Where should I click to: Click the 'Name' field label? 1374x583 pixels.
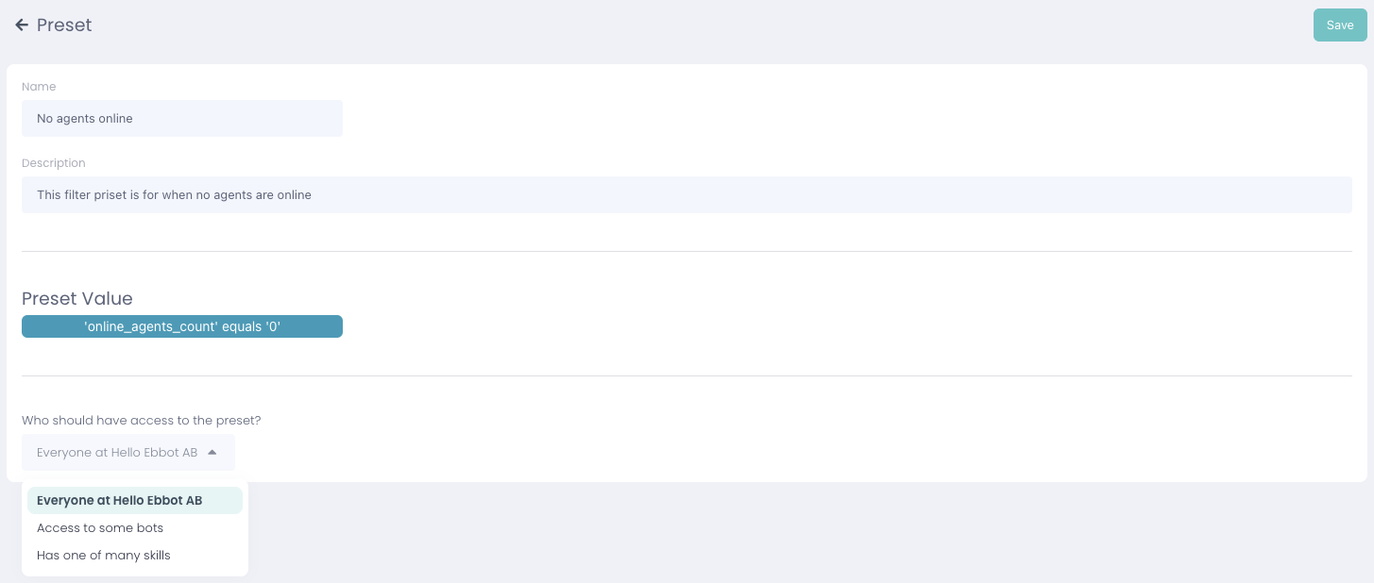coord(39,87)
